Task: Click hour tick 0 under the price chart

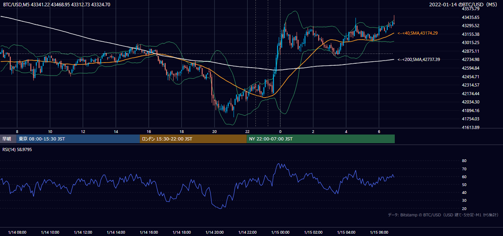Action: (280, 131)
